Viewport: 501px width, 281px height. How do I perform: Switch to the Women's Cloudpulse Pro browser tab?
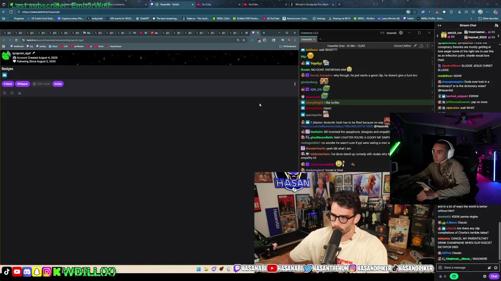point(312,4)
